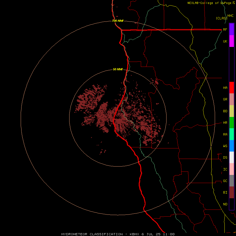Click the '50 NMI' range ring label
Image resolution: width=236 pixels, height=236 pixels.
pyautogui.click(x=118, y=69)
